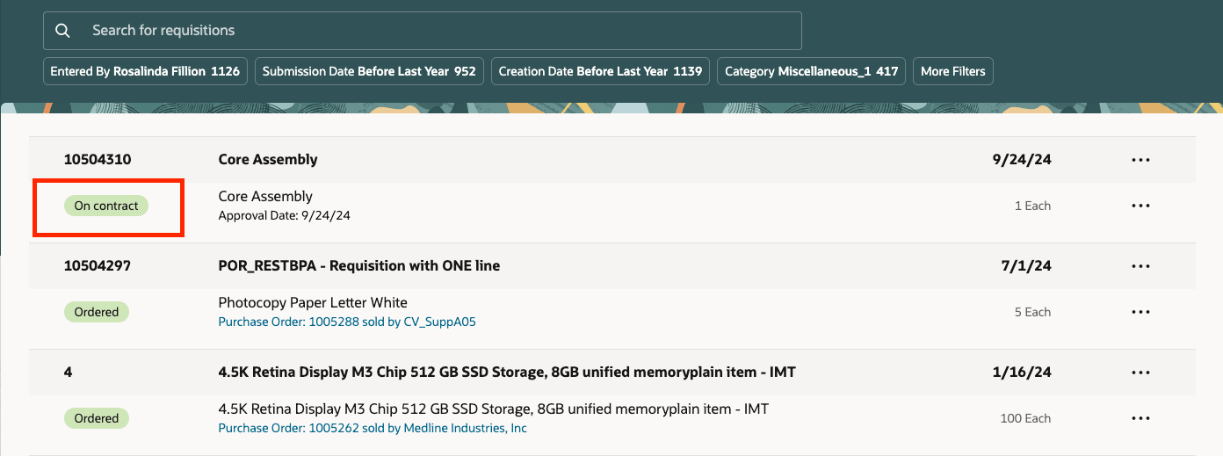Click the More Filters button

click(x=953, y=71)
